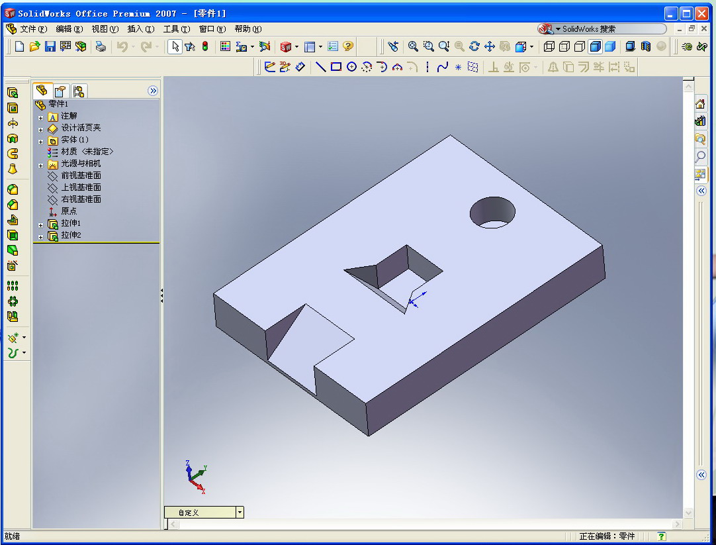Open the 文件(F) menu
The image size is (716, 545).
coord(33,28)
